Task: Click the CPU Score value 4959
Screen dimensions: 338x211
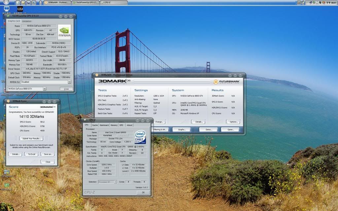Action: 42,131
